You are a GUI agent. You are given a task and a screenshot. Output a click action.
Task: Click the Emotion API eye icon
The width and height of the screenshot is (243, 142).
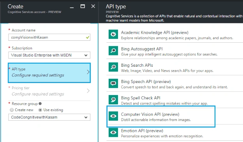[x=113, y=132]
